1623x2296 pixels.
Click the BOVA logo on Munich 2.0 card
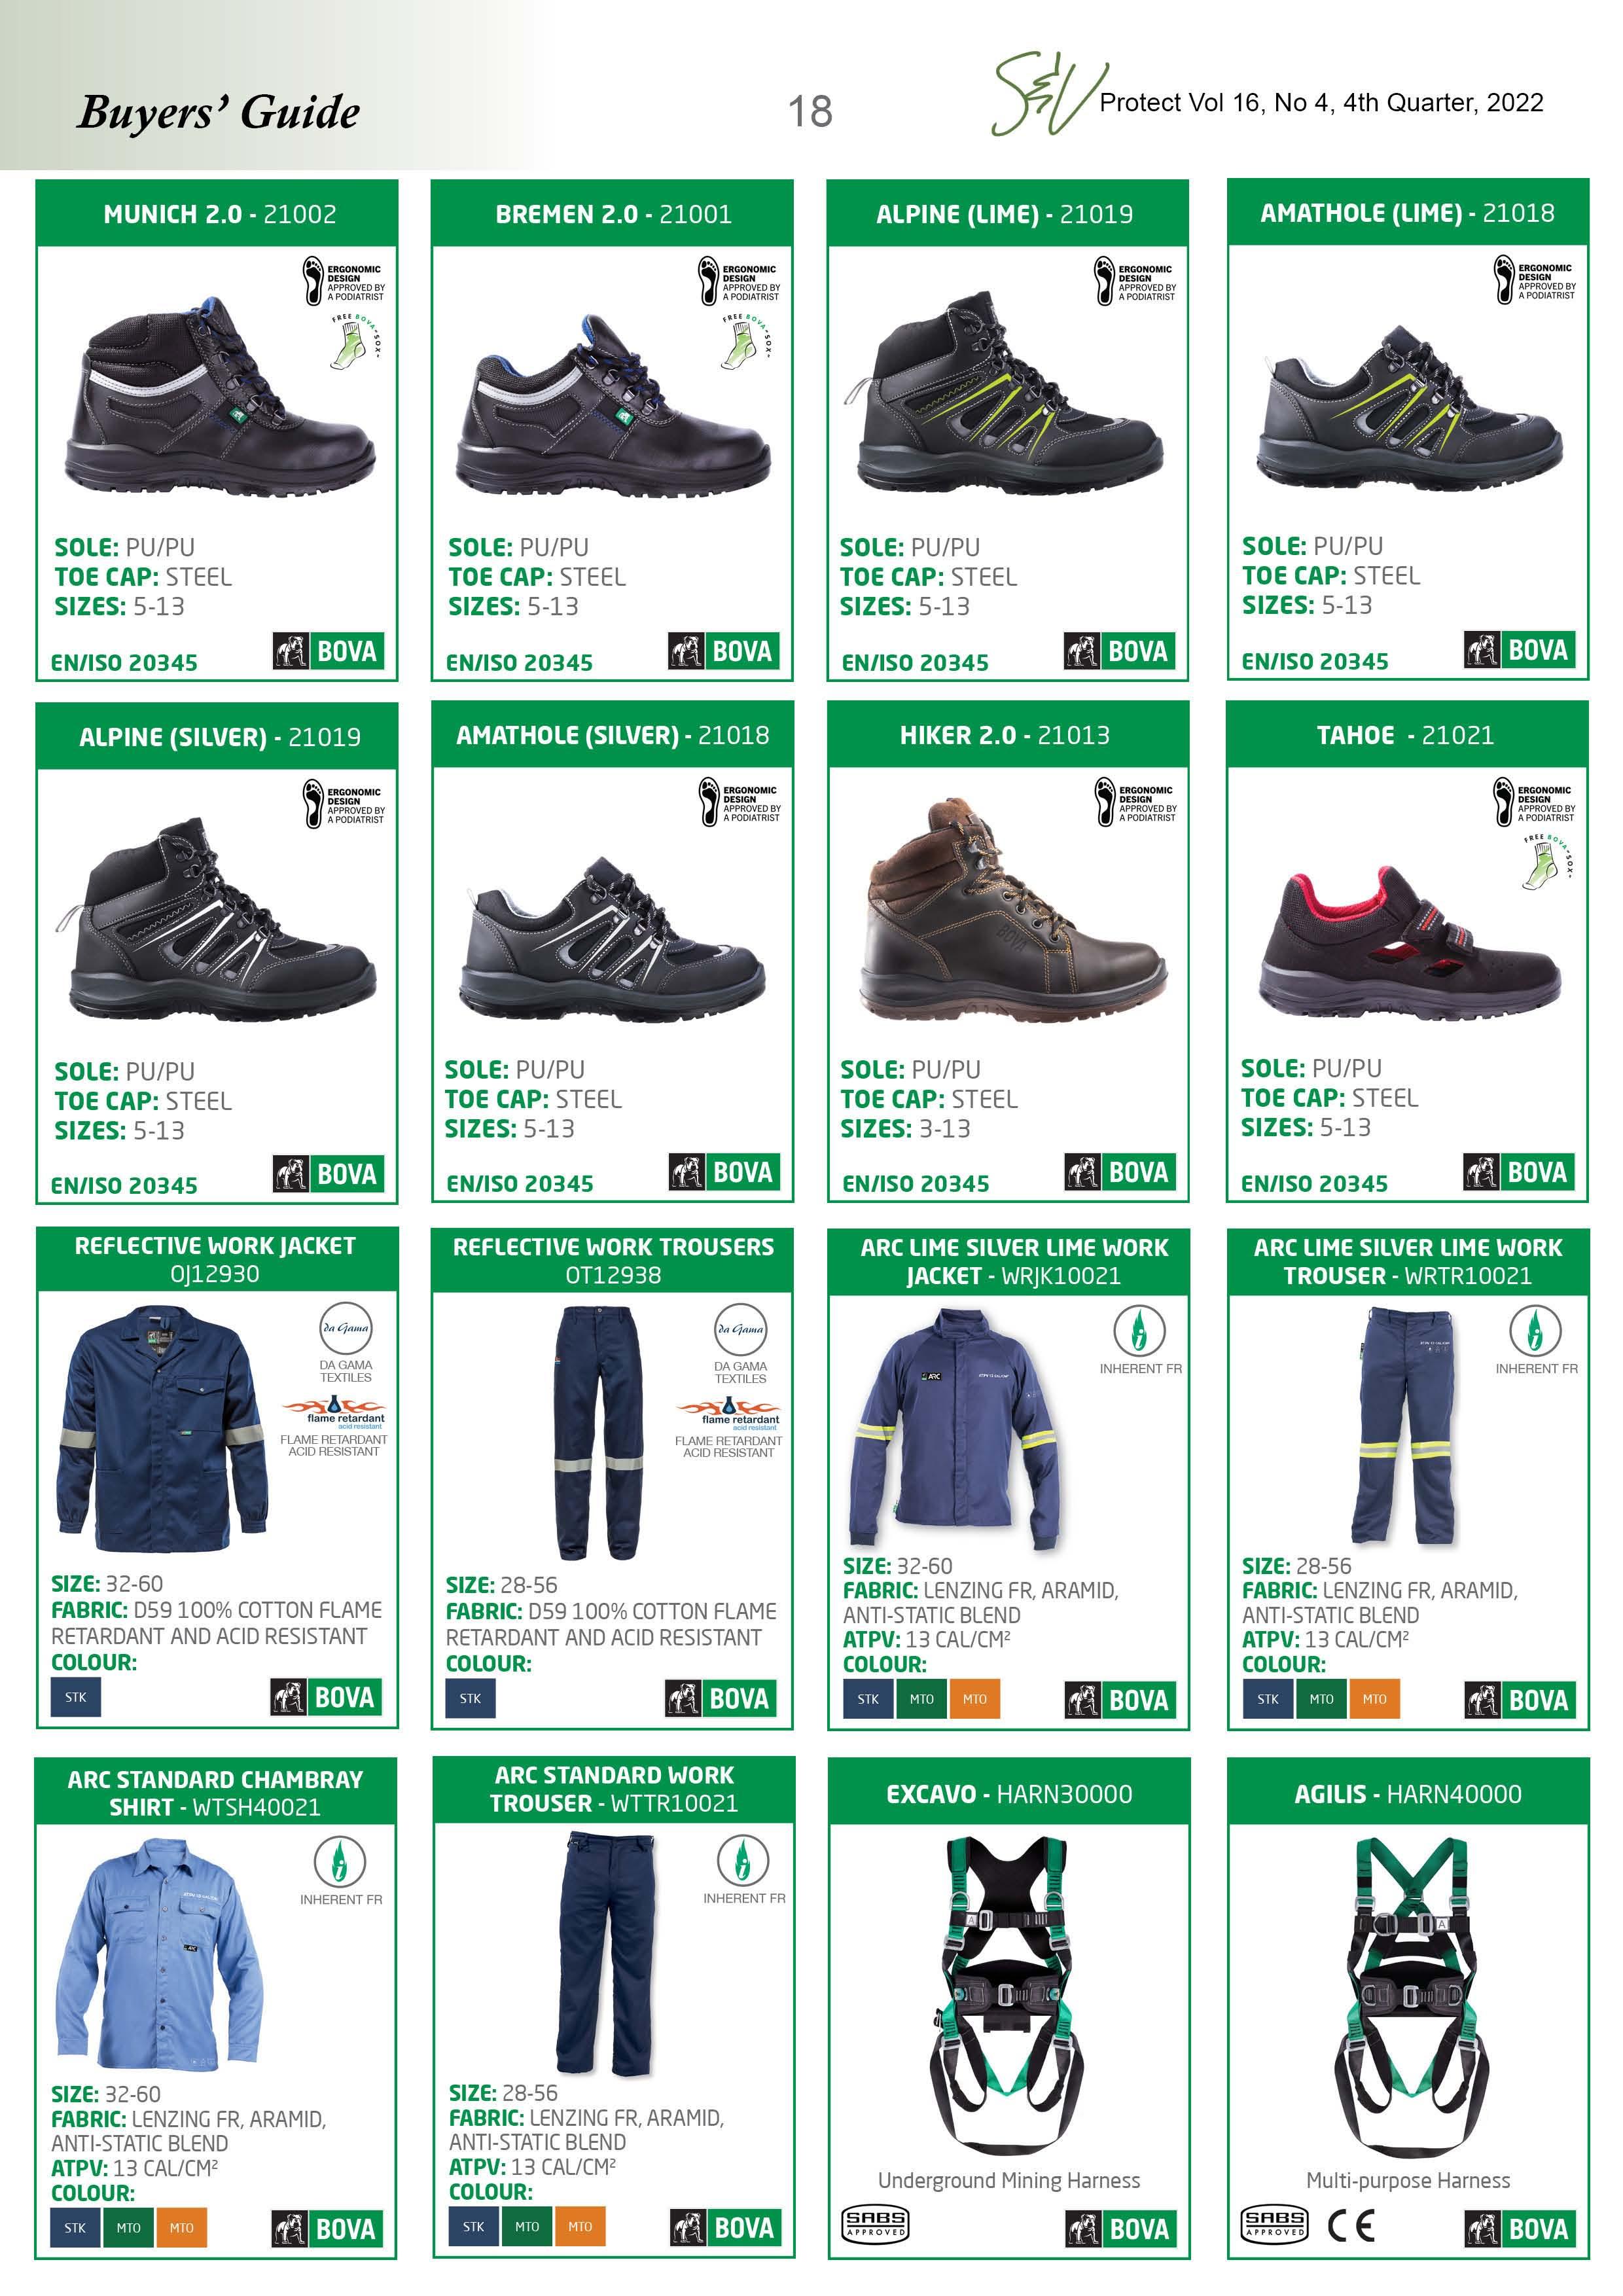327,651
